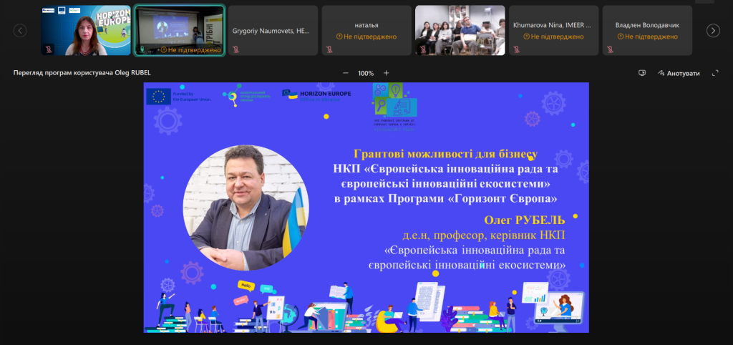Viewport: 733px width, 345px height.
Task: Open Grygoriy Naumovets participant tile
Action: [273, 30]
